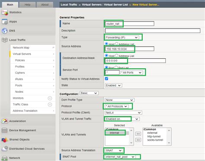205x161 pixels.
Task: Select the Source Address List radio button
Action: (117, 44)
